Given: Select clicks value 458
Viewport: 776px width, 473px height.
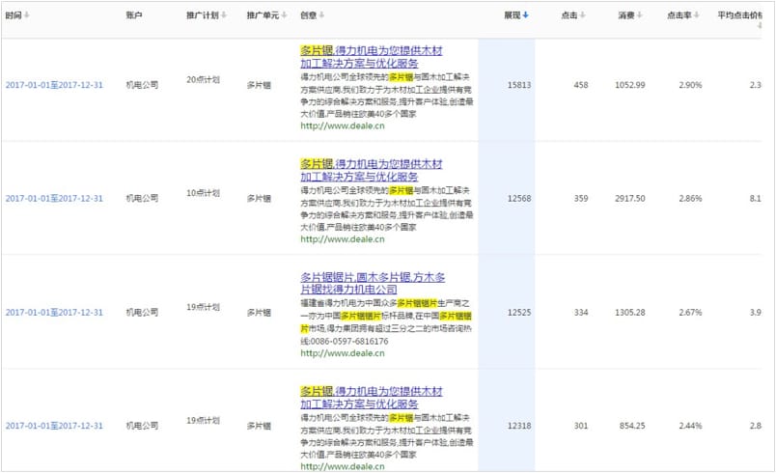Looking at the screenshot, I should click(x=581, y=85).
